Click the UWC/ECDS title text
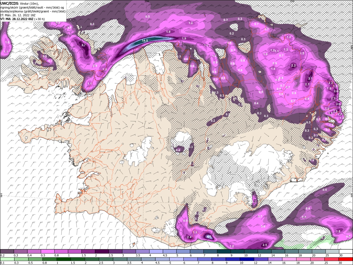The image size is (353, 265). click(x=9, y=3)
